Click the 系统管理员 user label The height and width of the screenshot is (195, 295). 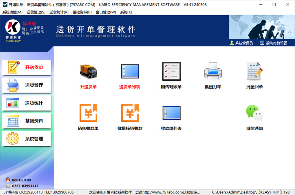[244, 43]
